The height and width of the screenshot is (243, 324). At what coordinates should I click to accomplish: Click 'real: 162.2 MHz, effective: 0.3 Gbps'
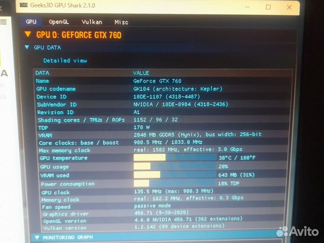pos(189,198)
